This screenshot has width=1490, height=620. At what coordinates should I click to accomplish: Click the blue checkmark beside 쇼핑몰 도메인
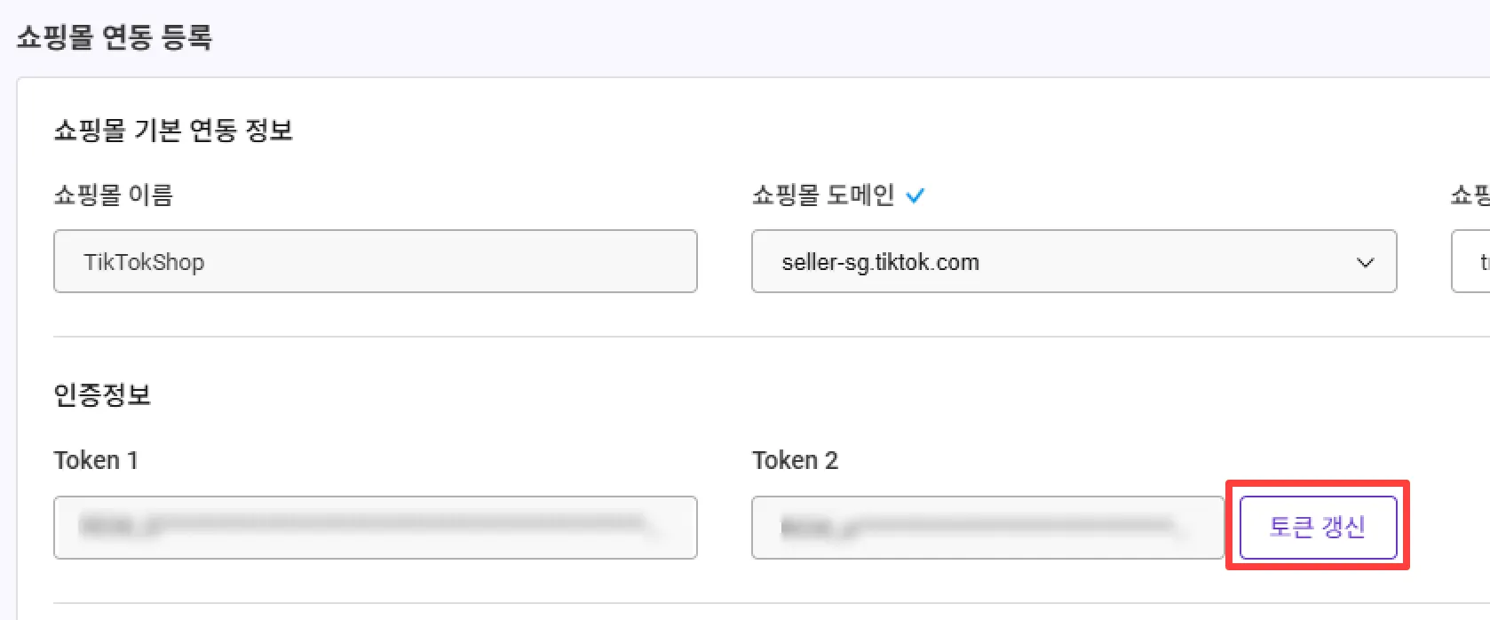click(915, 195)
